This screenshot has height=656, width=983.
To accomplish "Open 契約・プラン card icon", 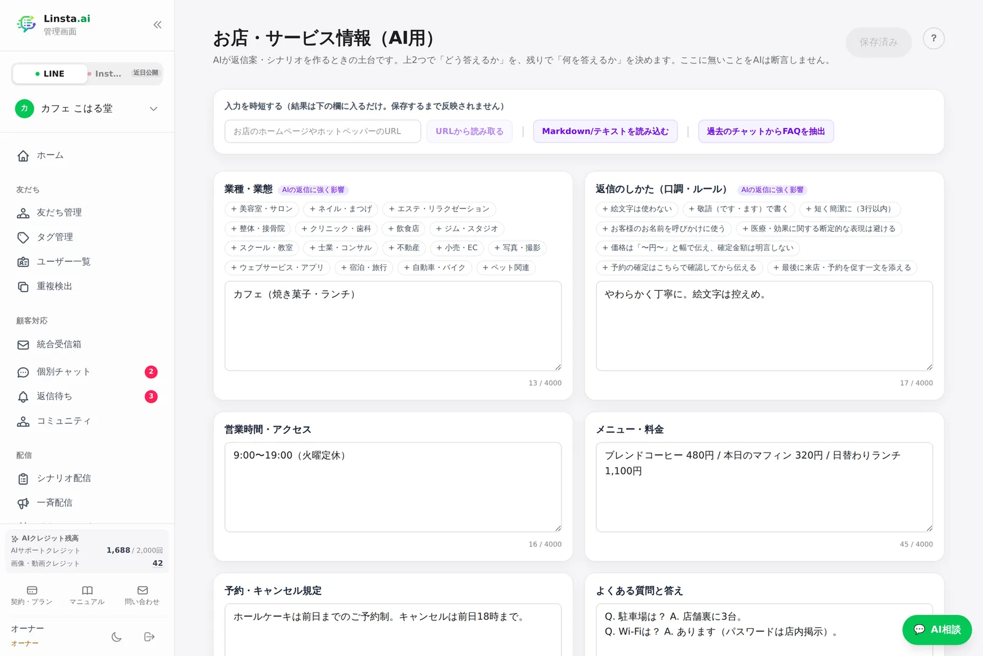I will [x=32, y=590].
